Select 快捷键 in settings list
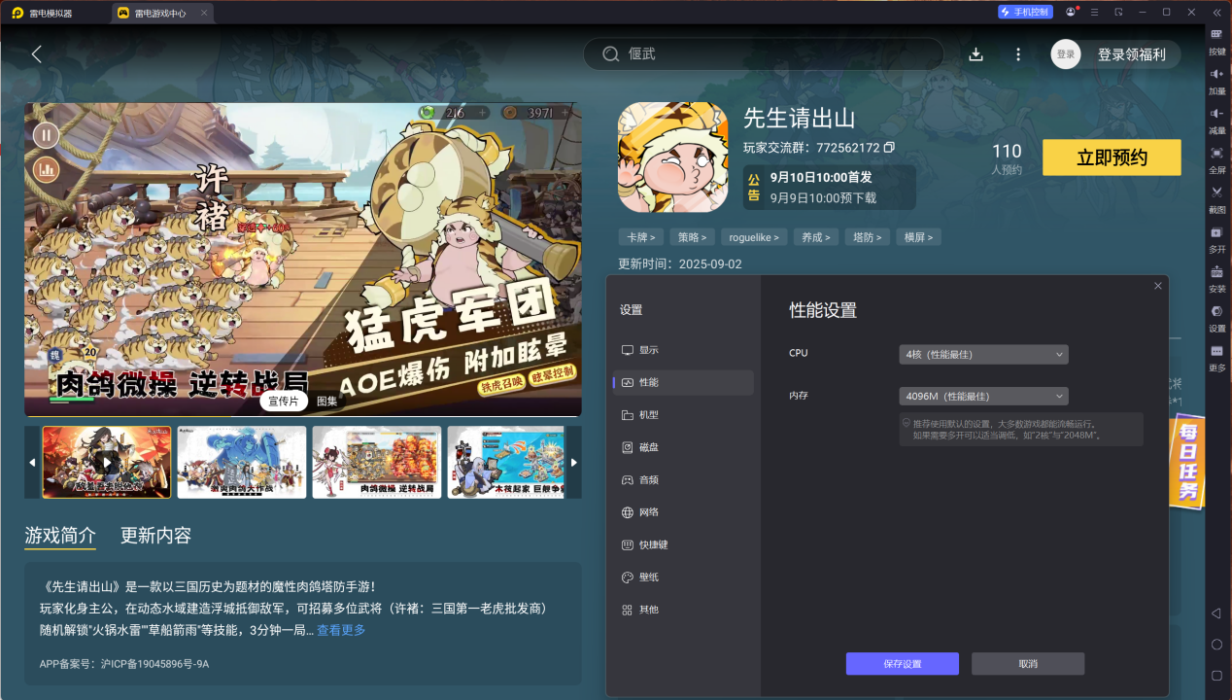 [x=683, y=544]
